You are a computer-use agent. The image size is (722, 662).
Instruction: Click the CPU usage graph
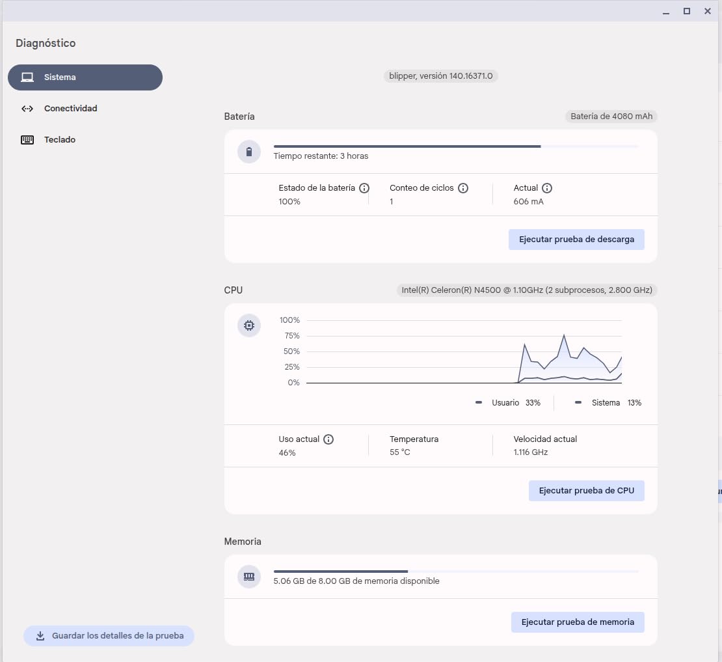464,352
